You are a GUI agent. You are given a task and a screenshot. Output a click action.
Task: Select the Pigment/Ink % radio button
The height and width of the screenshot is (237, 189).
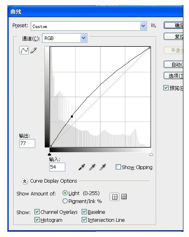pos(65,201)
